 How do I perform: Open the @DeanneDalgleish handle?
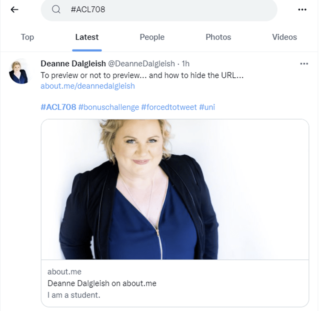[x=142, y=64]
